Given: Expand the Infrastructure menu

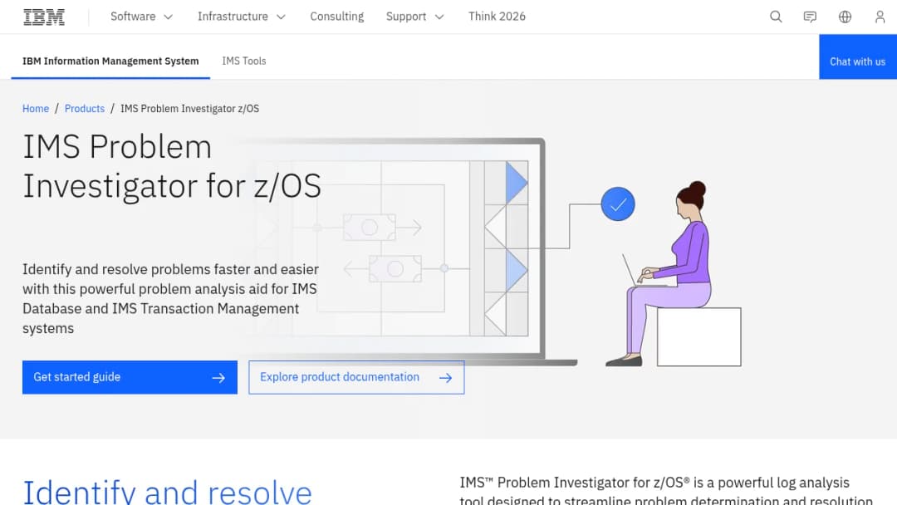Looking at the screenshot, I should tap(242, 17).
